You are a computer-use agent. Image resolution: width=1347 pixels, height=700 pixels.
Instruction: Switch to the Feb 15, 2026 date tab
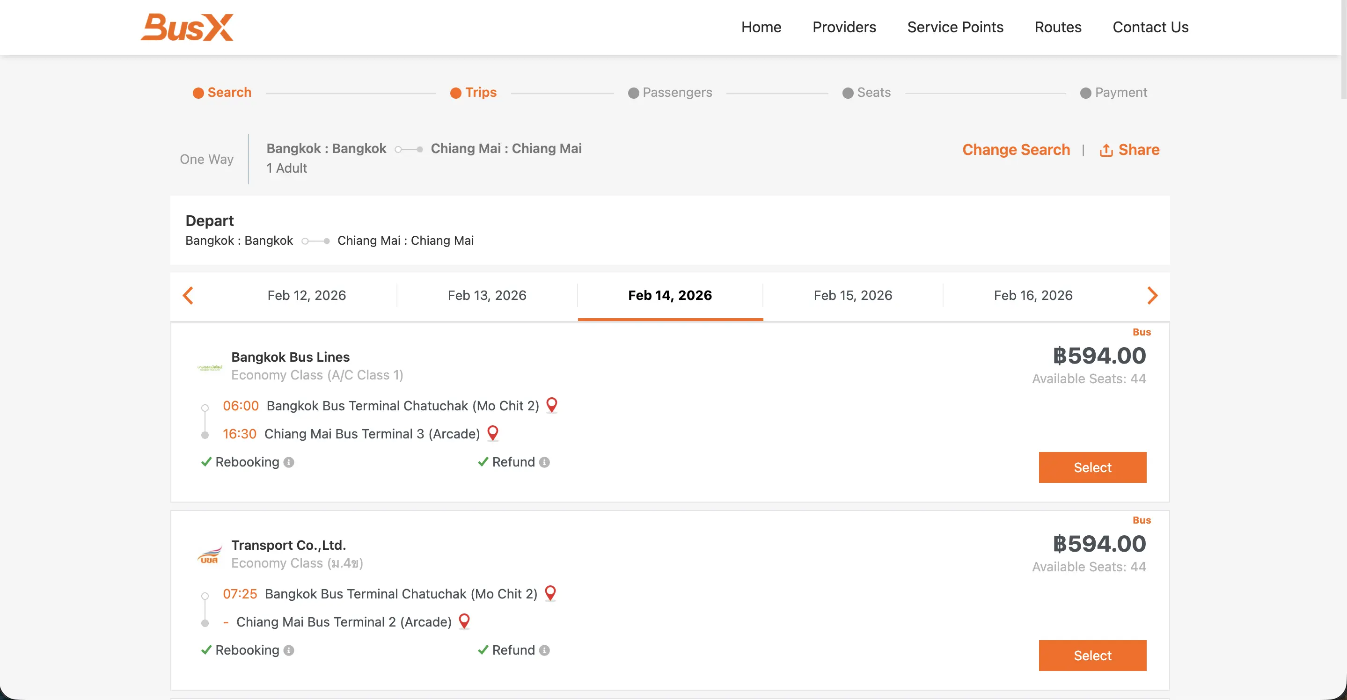pos(852,295)
